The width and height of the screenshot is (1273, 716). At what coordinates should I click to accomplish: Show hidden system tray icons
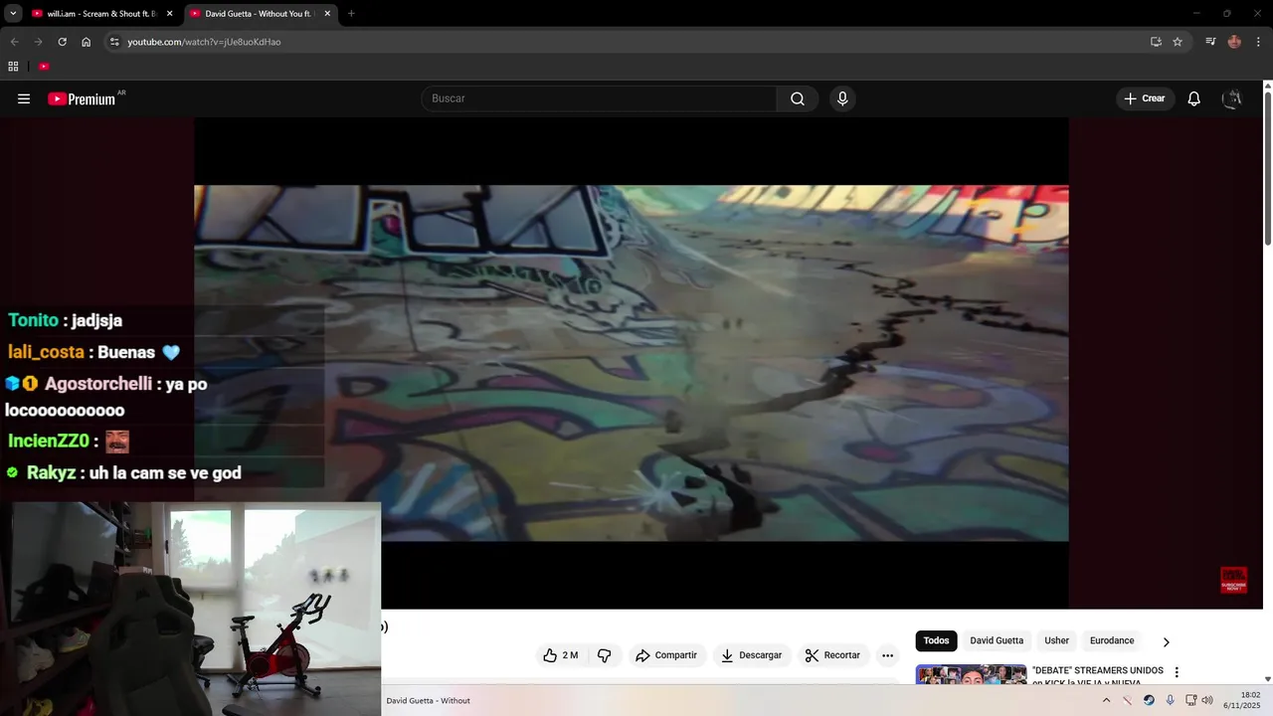[1106, 700]
